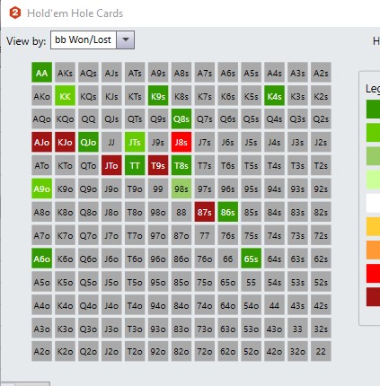Select the K9s cell
Image resolution: width=380 pixels, height=386 pixels.
click(x=158, y=96)
